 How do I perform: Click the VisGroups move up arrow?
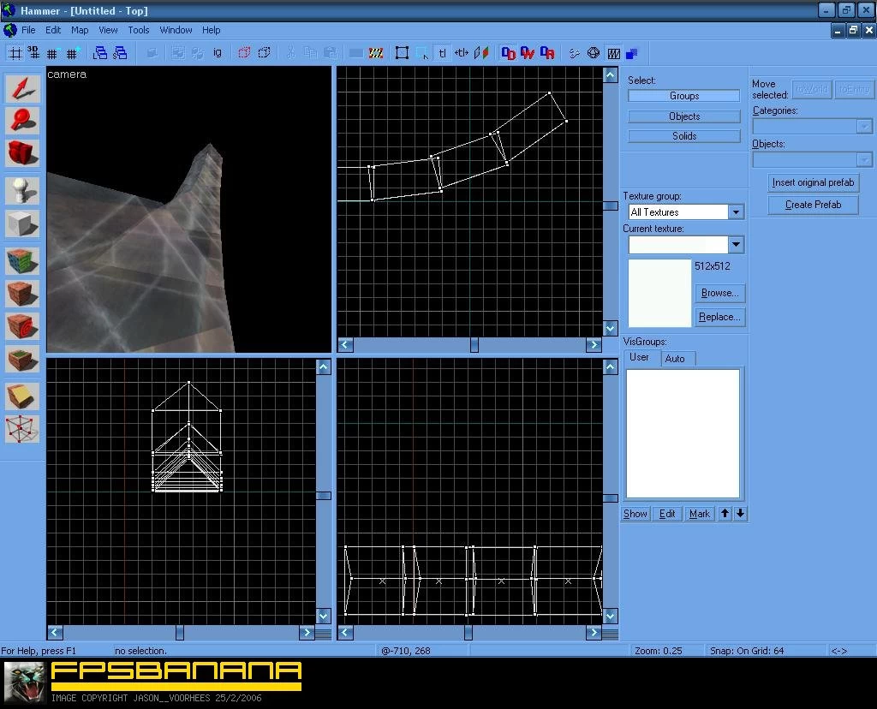(725, 513)
